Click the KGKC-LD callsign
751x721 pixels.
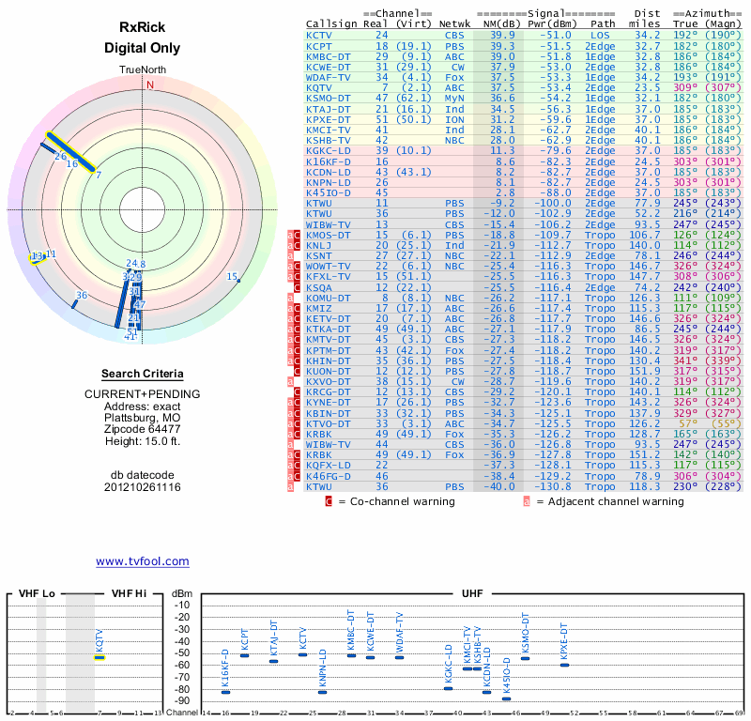click(329, 151)
